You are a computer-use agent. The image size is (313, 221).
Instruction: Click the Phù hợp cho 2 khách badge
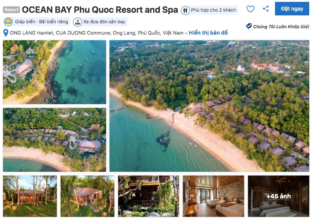coord(209,10)
